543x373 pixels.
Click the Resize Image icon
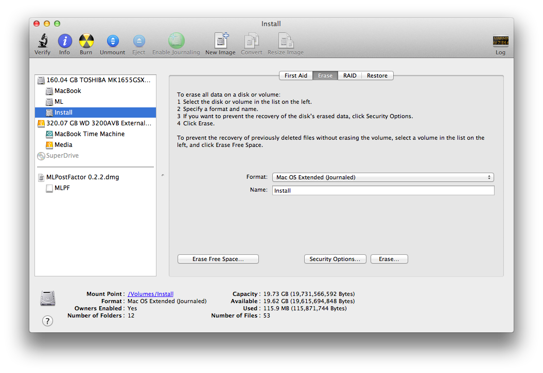click(x=286, y=41)
